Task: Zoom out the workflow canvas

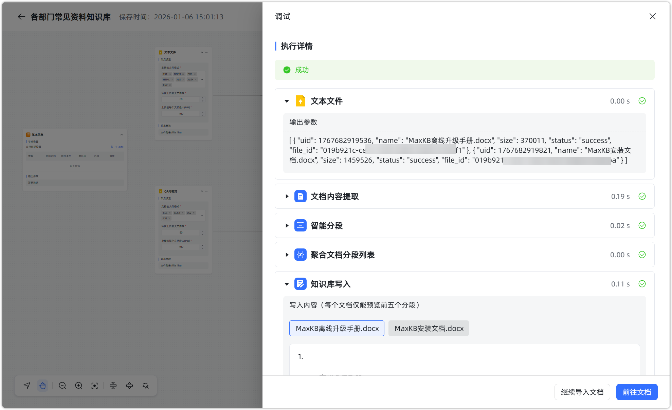Action: point(62,386)
